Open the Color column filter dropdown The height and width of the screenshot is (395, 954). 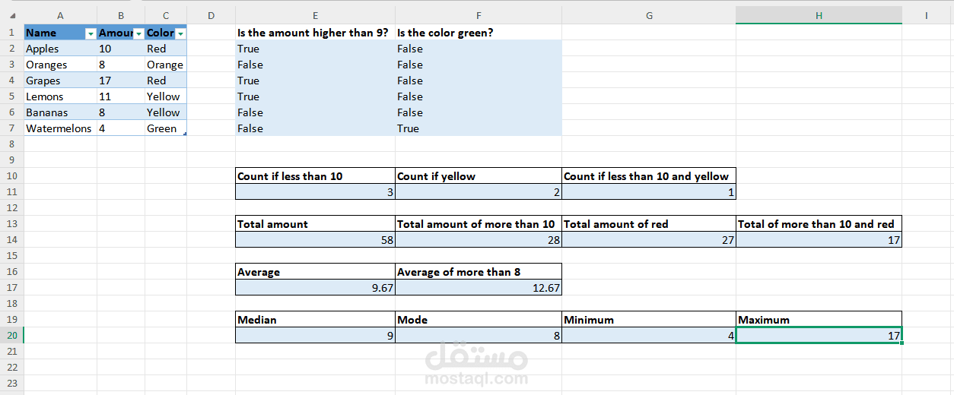point(180,33)
